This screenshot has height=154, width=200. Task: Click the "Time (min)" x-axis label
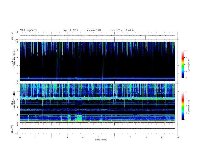point(101,140)
